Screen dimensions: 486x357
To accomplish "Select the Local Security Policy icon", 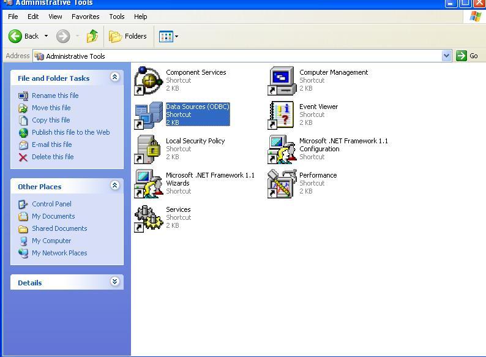I will [148, 149].
